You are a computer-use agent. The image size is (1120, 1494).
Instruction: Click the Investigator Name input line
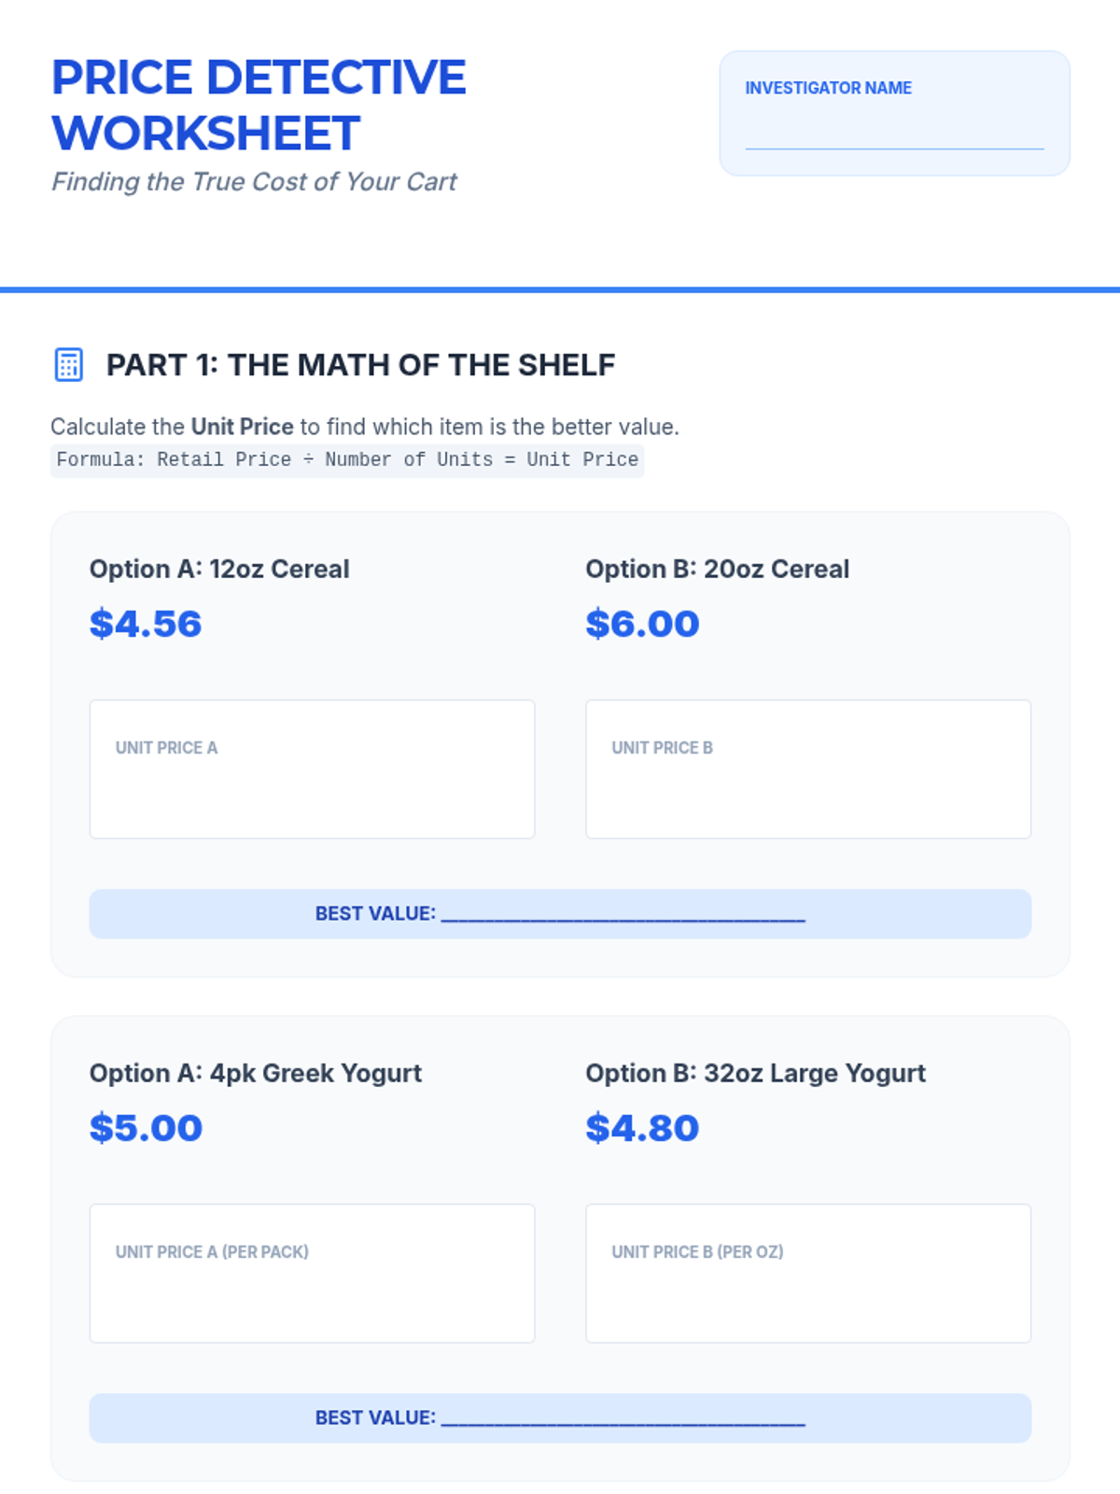click(x=894, y=135)
